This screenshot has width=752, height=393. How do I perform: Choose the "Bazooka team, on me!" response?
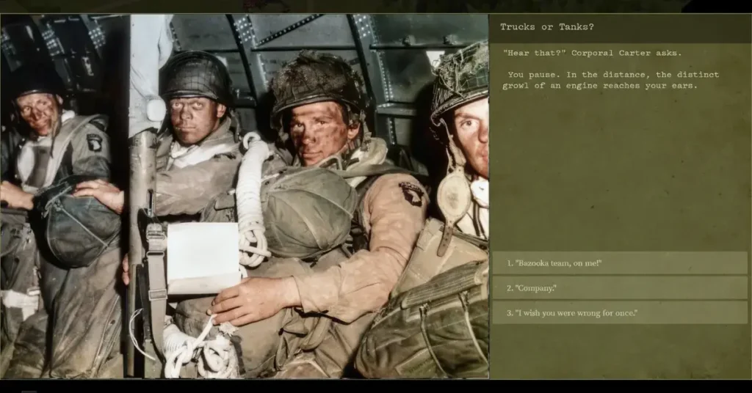tap(619, 263)
